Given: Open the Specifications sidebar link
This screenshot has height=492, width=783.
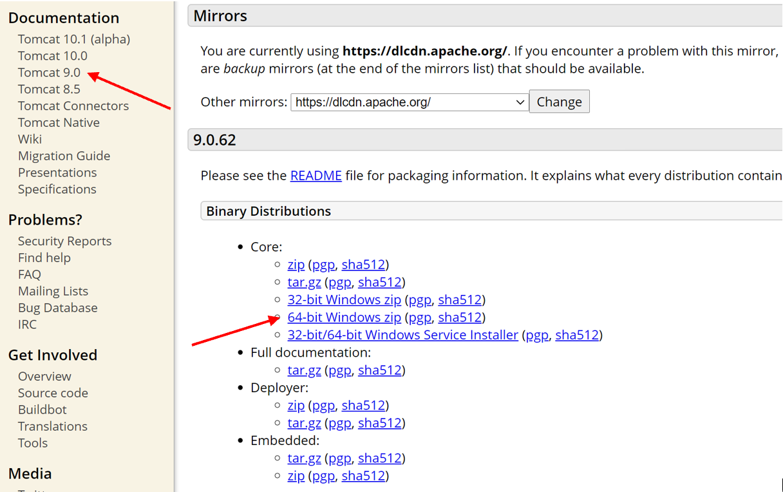Looking at the screenshot, I should 57,190.
